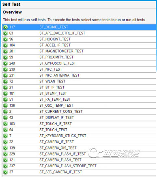The width and height of the screenshot is (157, 177).
Task: Click green check icon for ST_DIGIMIC_TEST
Action: 5,27
